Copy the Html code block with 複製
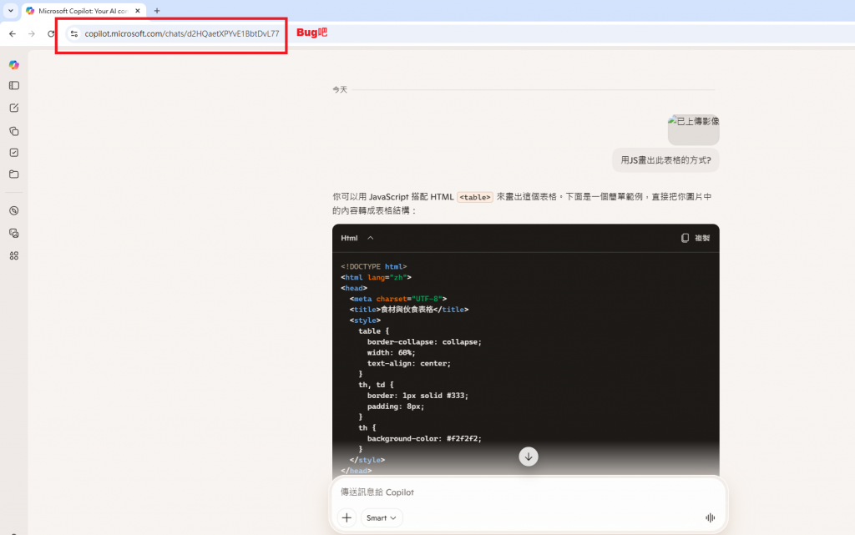 pyautogui.click(x=696, y=238)
